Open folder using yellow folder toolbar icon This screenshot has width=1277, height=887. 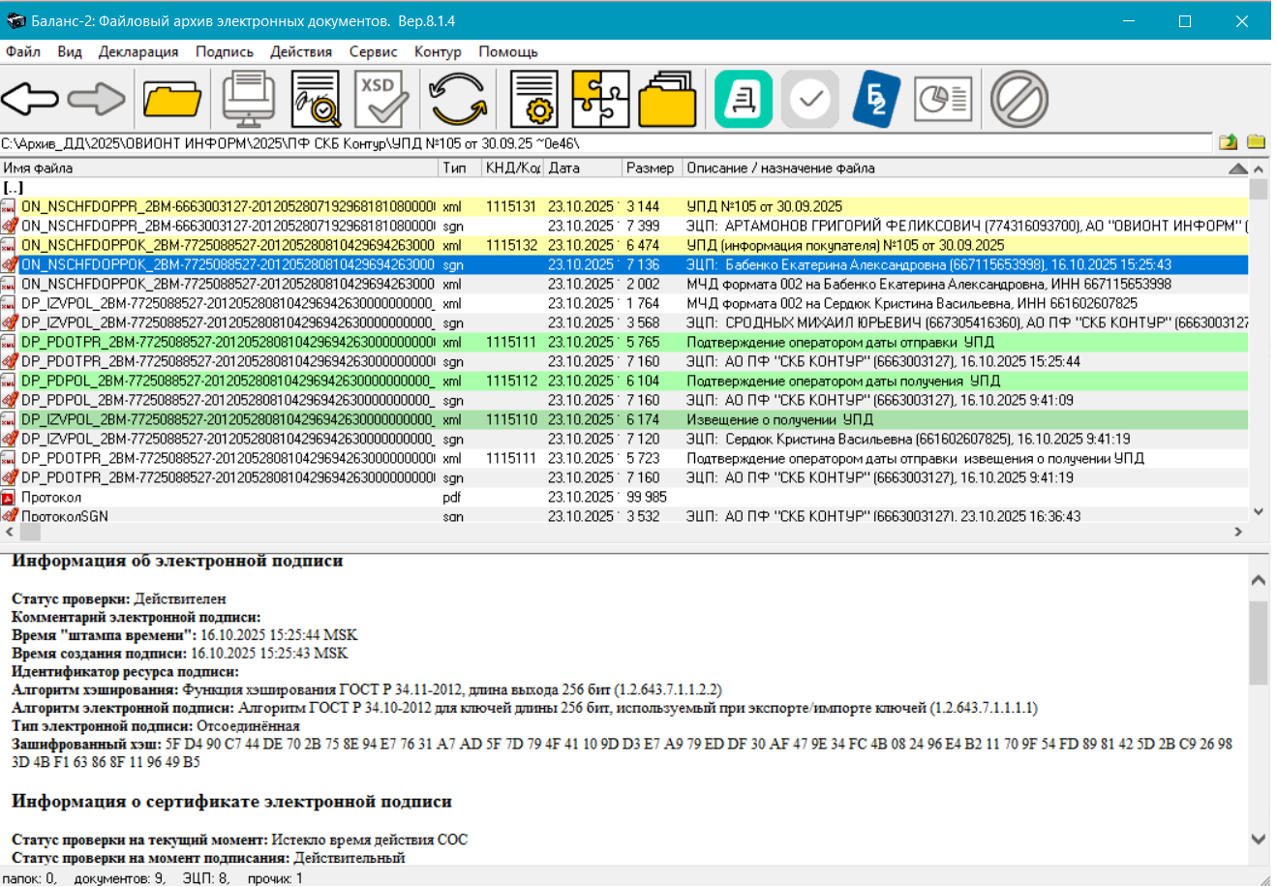pos(171,99)
